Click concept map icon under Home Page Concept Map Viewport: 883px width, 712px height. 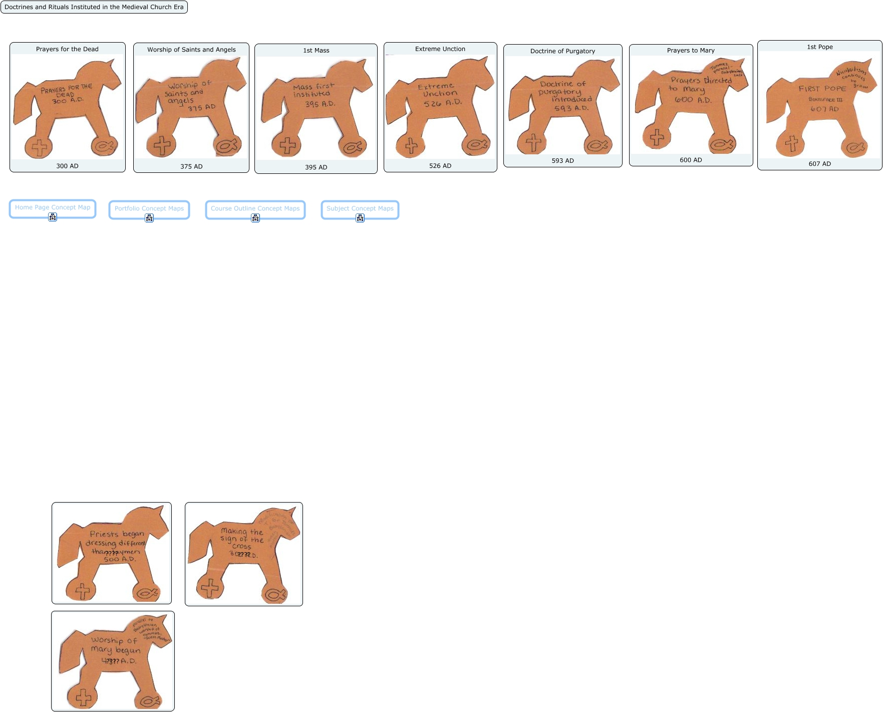click(x=53, y=217)
